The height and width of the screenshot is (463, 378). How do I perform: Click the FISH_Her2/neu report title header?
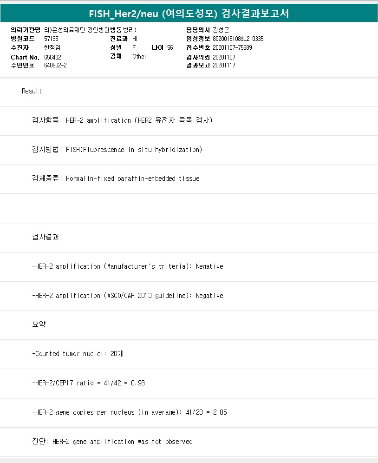point(189,13)
